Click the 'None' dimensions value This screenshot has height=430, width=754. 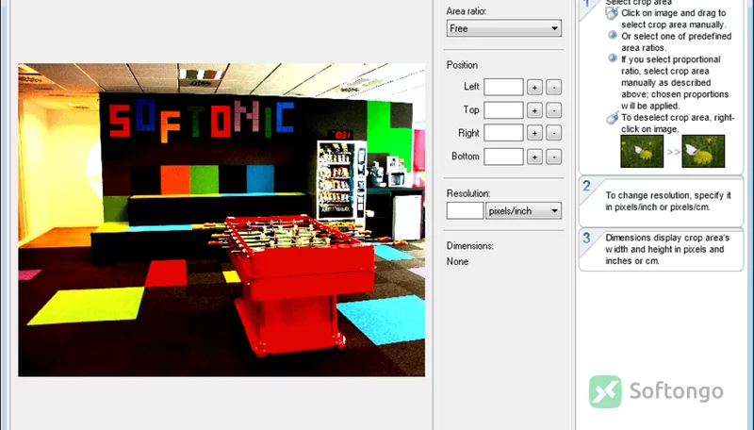tap(457, 261)
